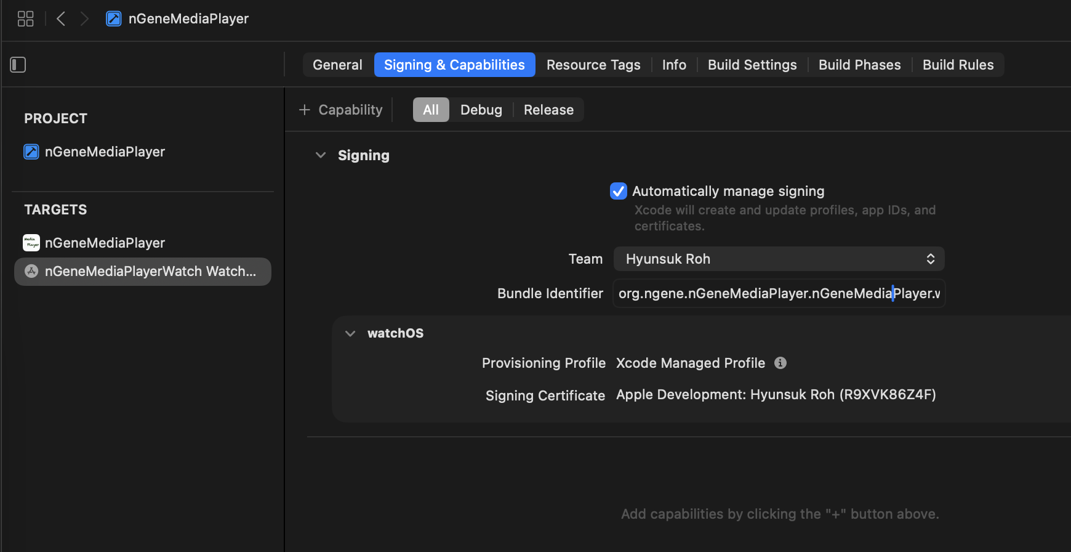Click the Provisioning Profile label

544,363
